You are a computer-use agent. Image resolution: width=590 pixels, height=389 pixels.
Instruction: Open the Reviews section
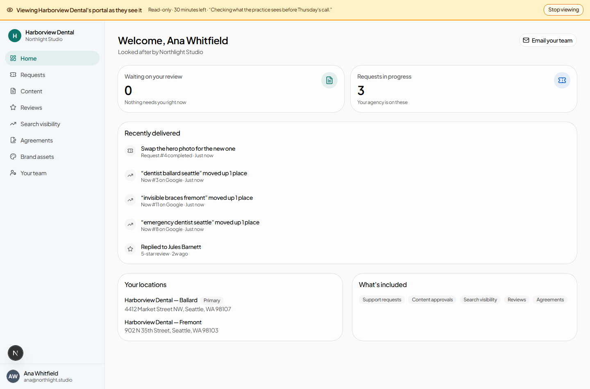pyautogui.click(x=52, y=107)
